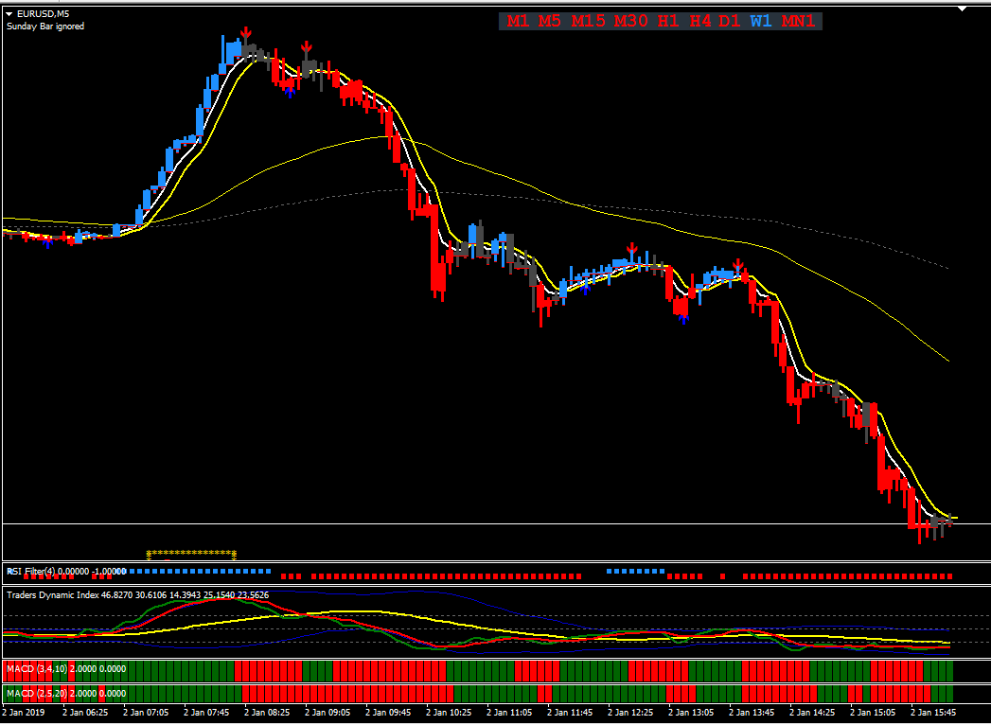Select the red sell arrow at the session high
The image size is (991, 725).
[246, 33]
